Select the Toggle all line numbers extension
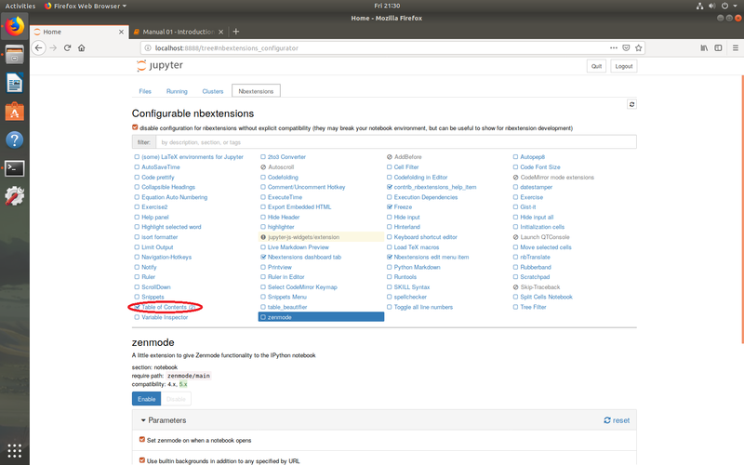 pos(423,307)
